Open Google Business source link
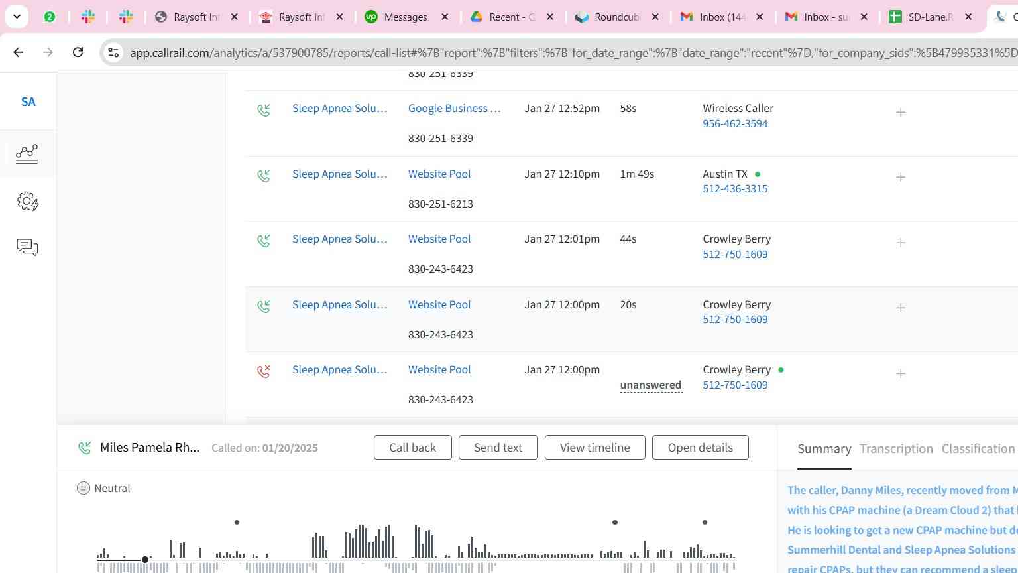 tap(455, 108)
